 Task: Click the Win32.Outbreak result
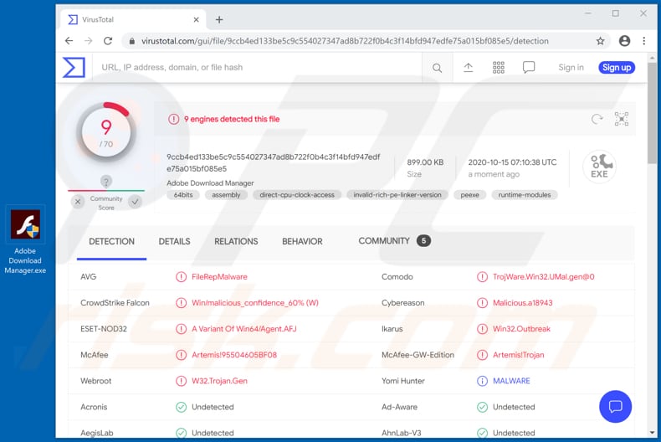pyautogui.click(x=521, y=329)
